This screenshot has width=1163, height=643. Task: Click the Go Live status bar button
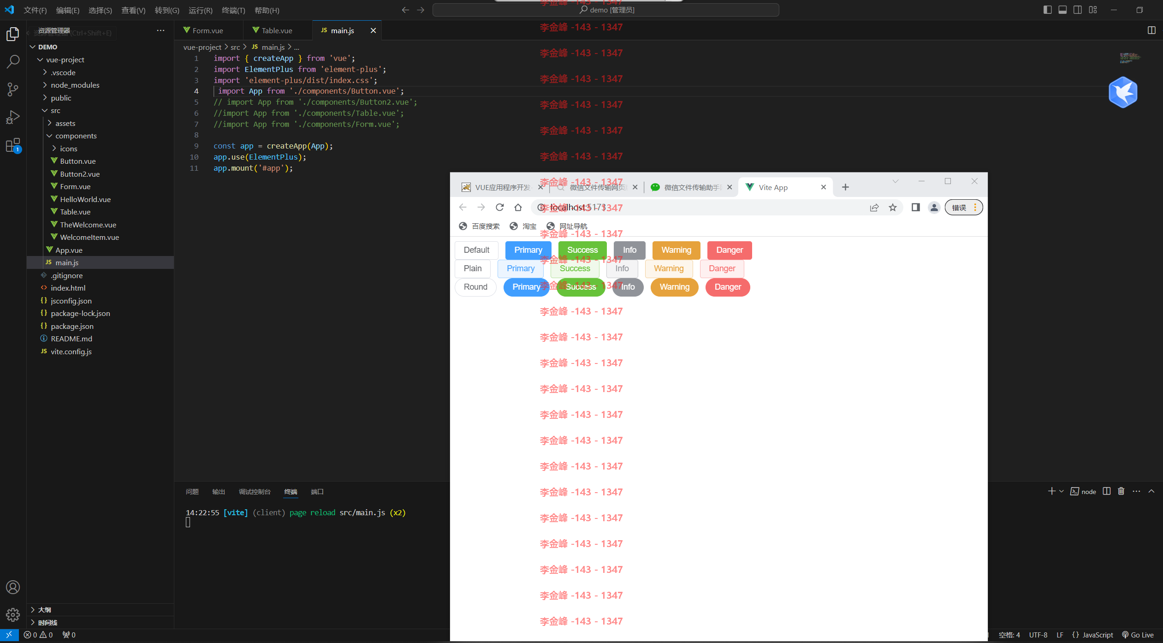pyautogui.click(x=1138, y=635)
